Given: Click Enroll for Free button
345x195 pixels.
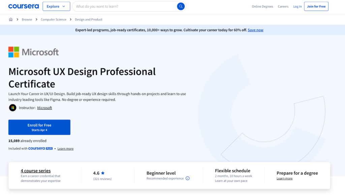Looking at the screenshot, I should [x=39, y=127].
